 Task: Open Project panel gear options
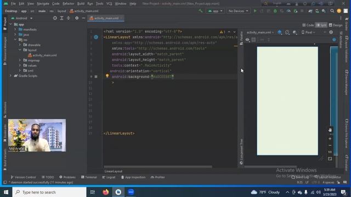pyautogui.click(x=77, y=18)
